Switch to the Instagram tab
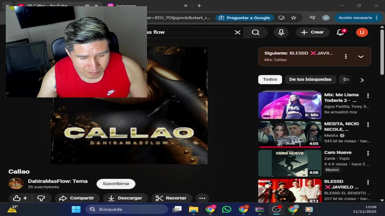 (144, 5)
